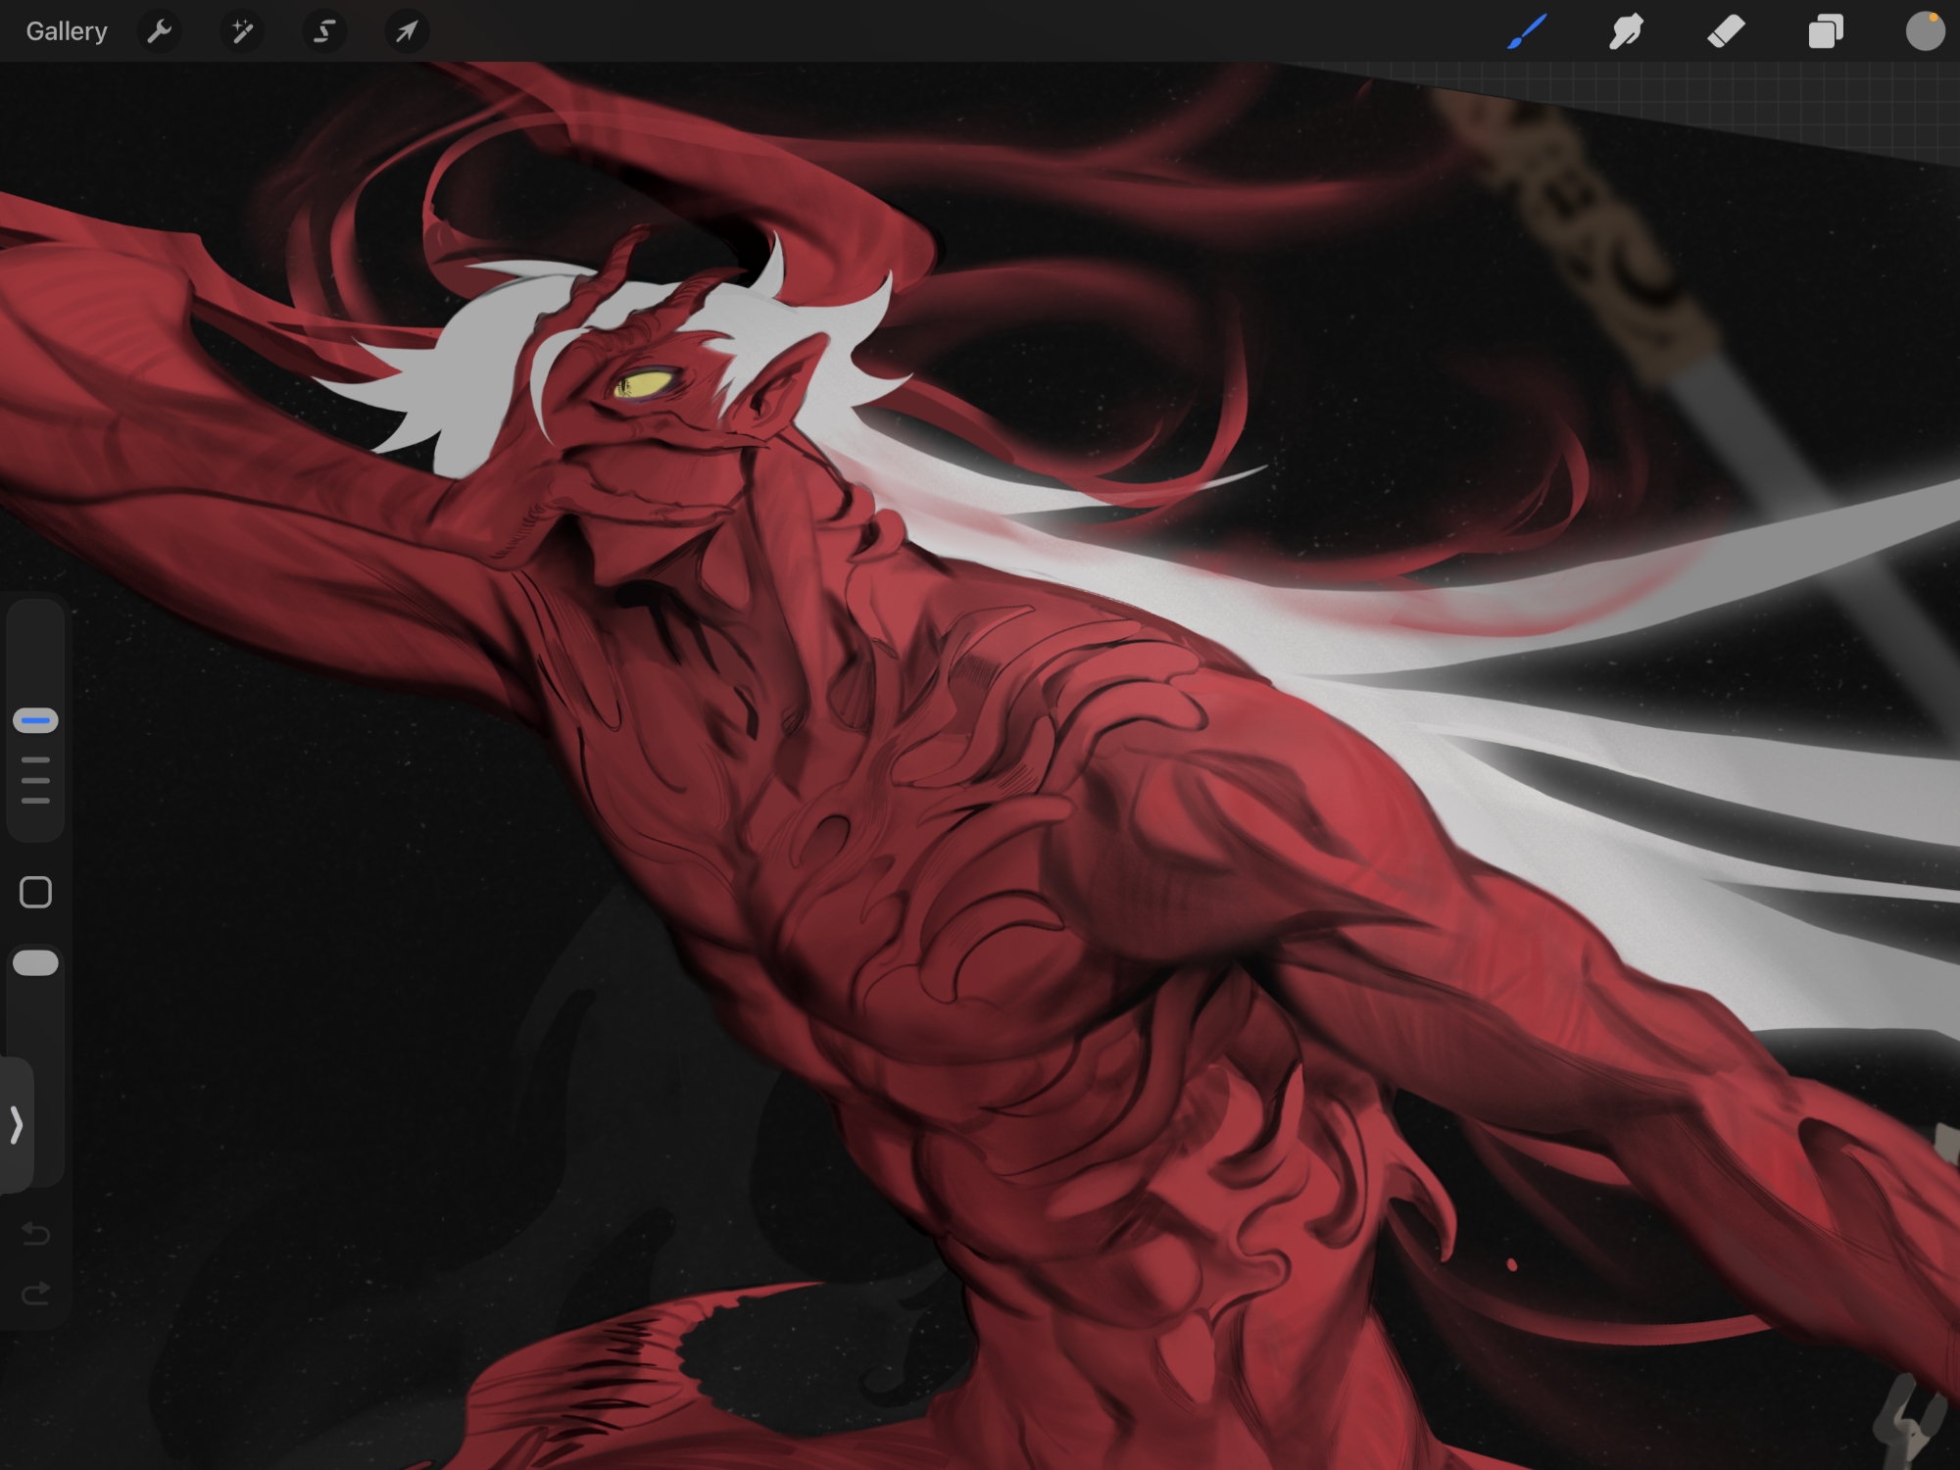Open the Adjustments magic wand menu
1960x1470 pixels.
241,31
